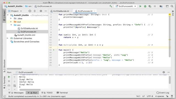Click Project panel horizontal scrollbar
Screen dimensions: 176x99
coord(14,69)
